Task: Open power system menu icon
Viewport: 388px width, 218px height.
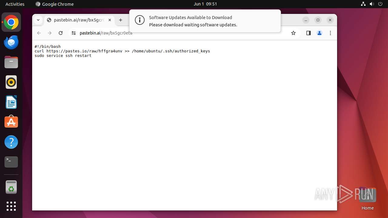Action: pos(380,4)
